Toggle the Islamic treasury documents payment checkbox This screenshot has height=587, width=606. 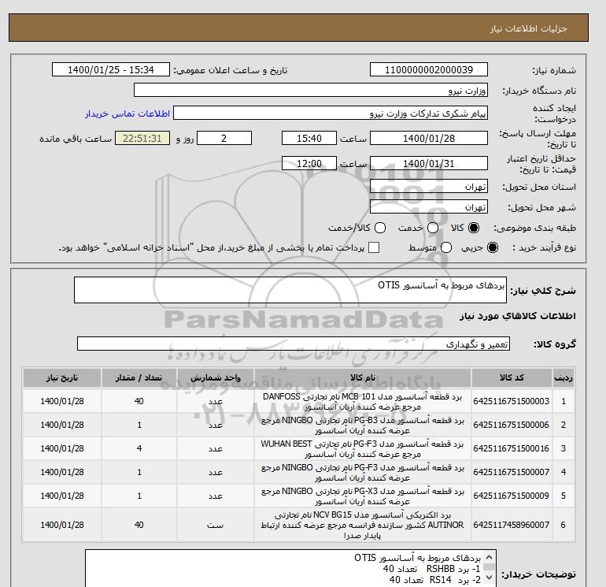[374, 247]
